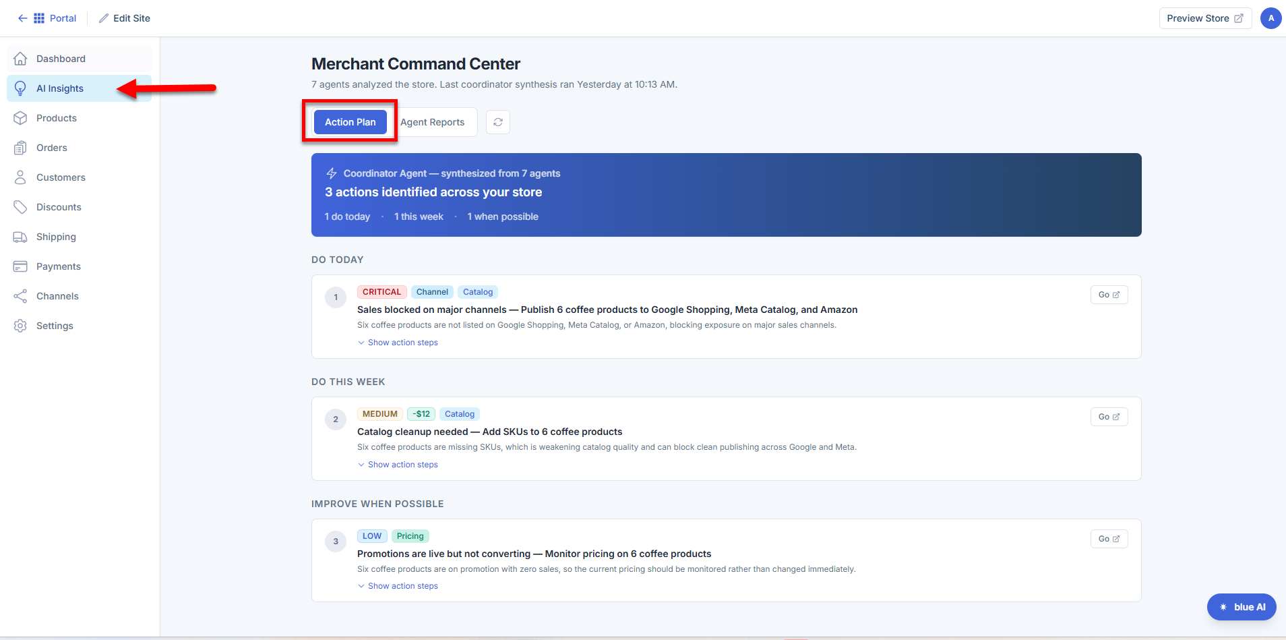This screenshot has height=640, width=1286.
Task: Click the Edit Site pencil icon
Action: (x=103, y=18)
